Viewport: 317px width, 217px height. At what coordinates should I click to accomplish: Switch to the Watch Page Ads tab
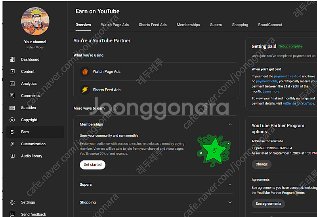115,25
